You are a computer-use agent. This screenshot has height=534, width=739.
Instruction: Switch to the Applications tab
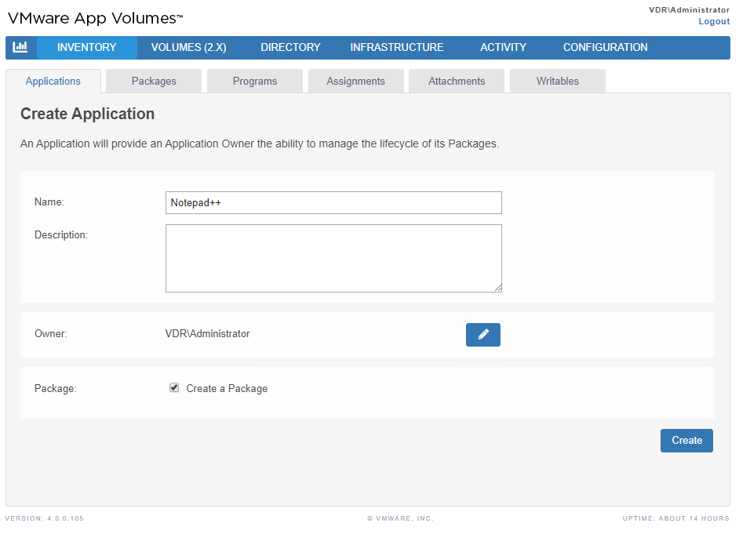click(53, 81)
